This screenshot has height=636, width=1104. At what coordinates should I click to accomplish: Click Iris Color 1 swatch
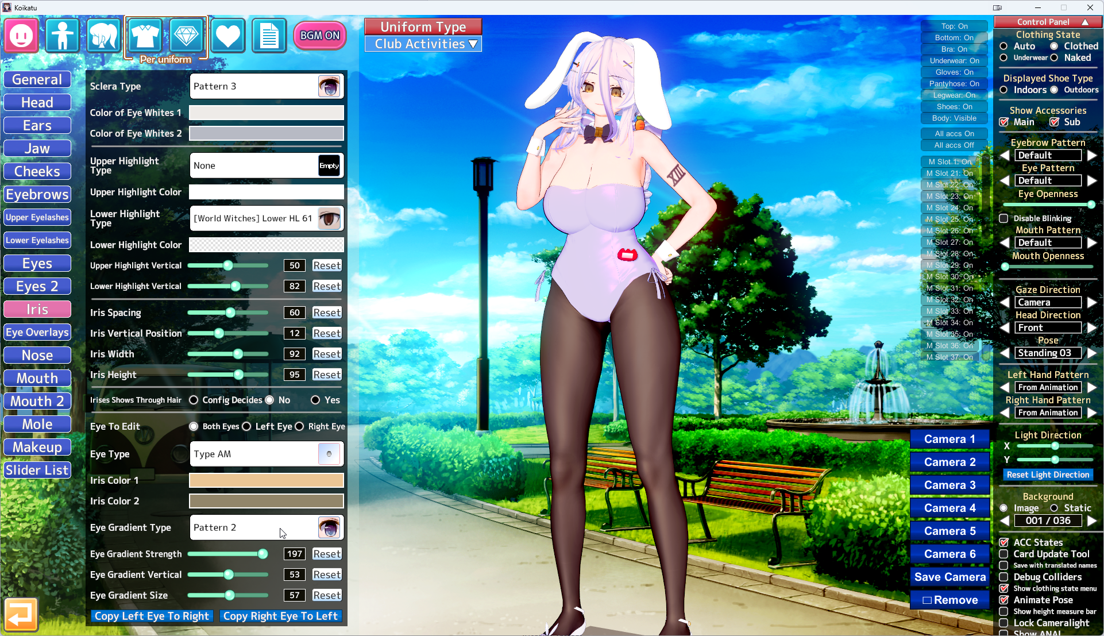267,480
